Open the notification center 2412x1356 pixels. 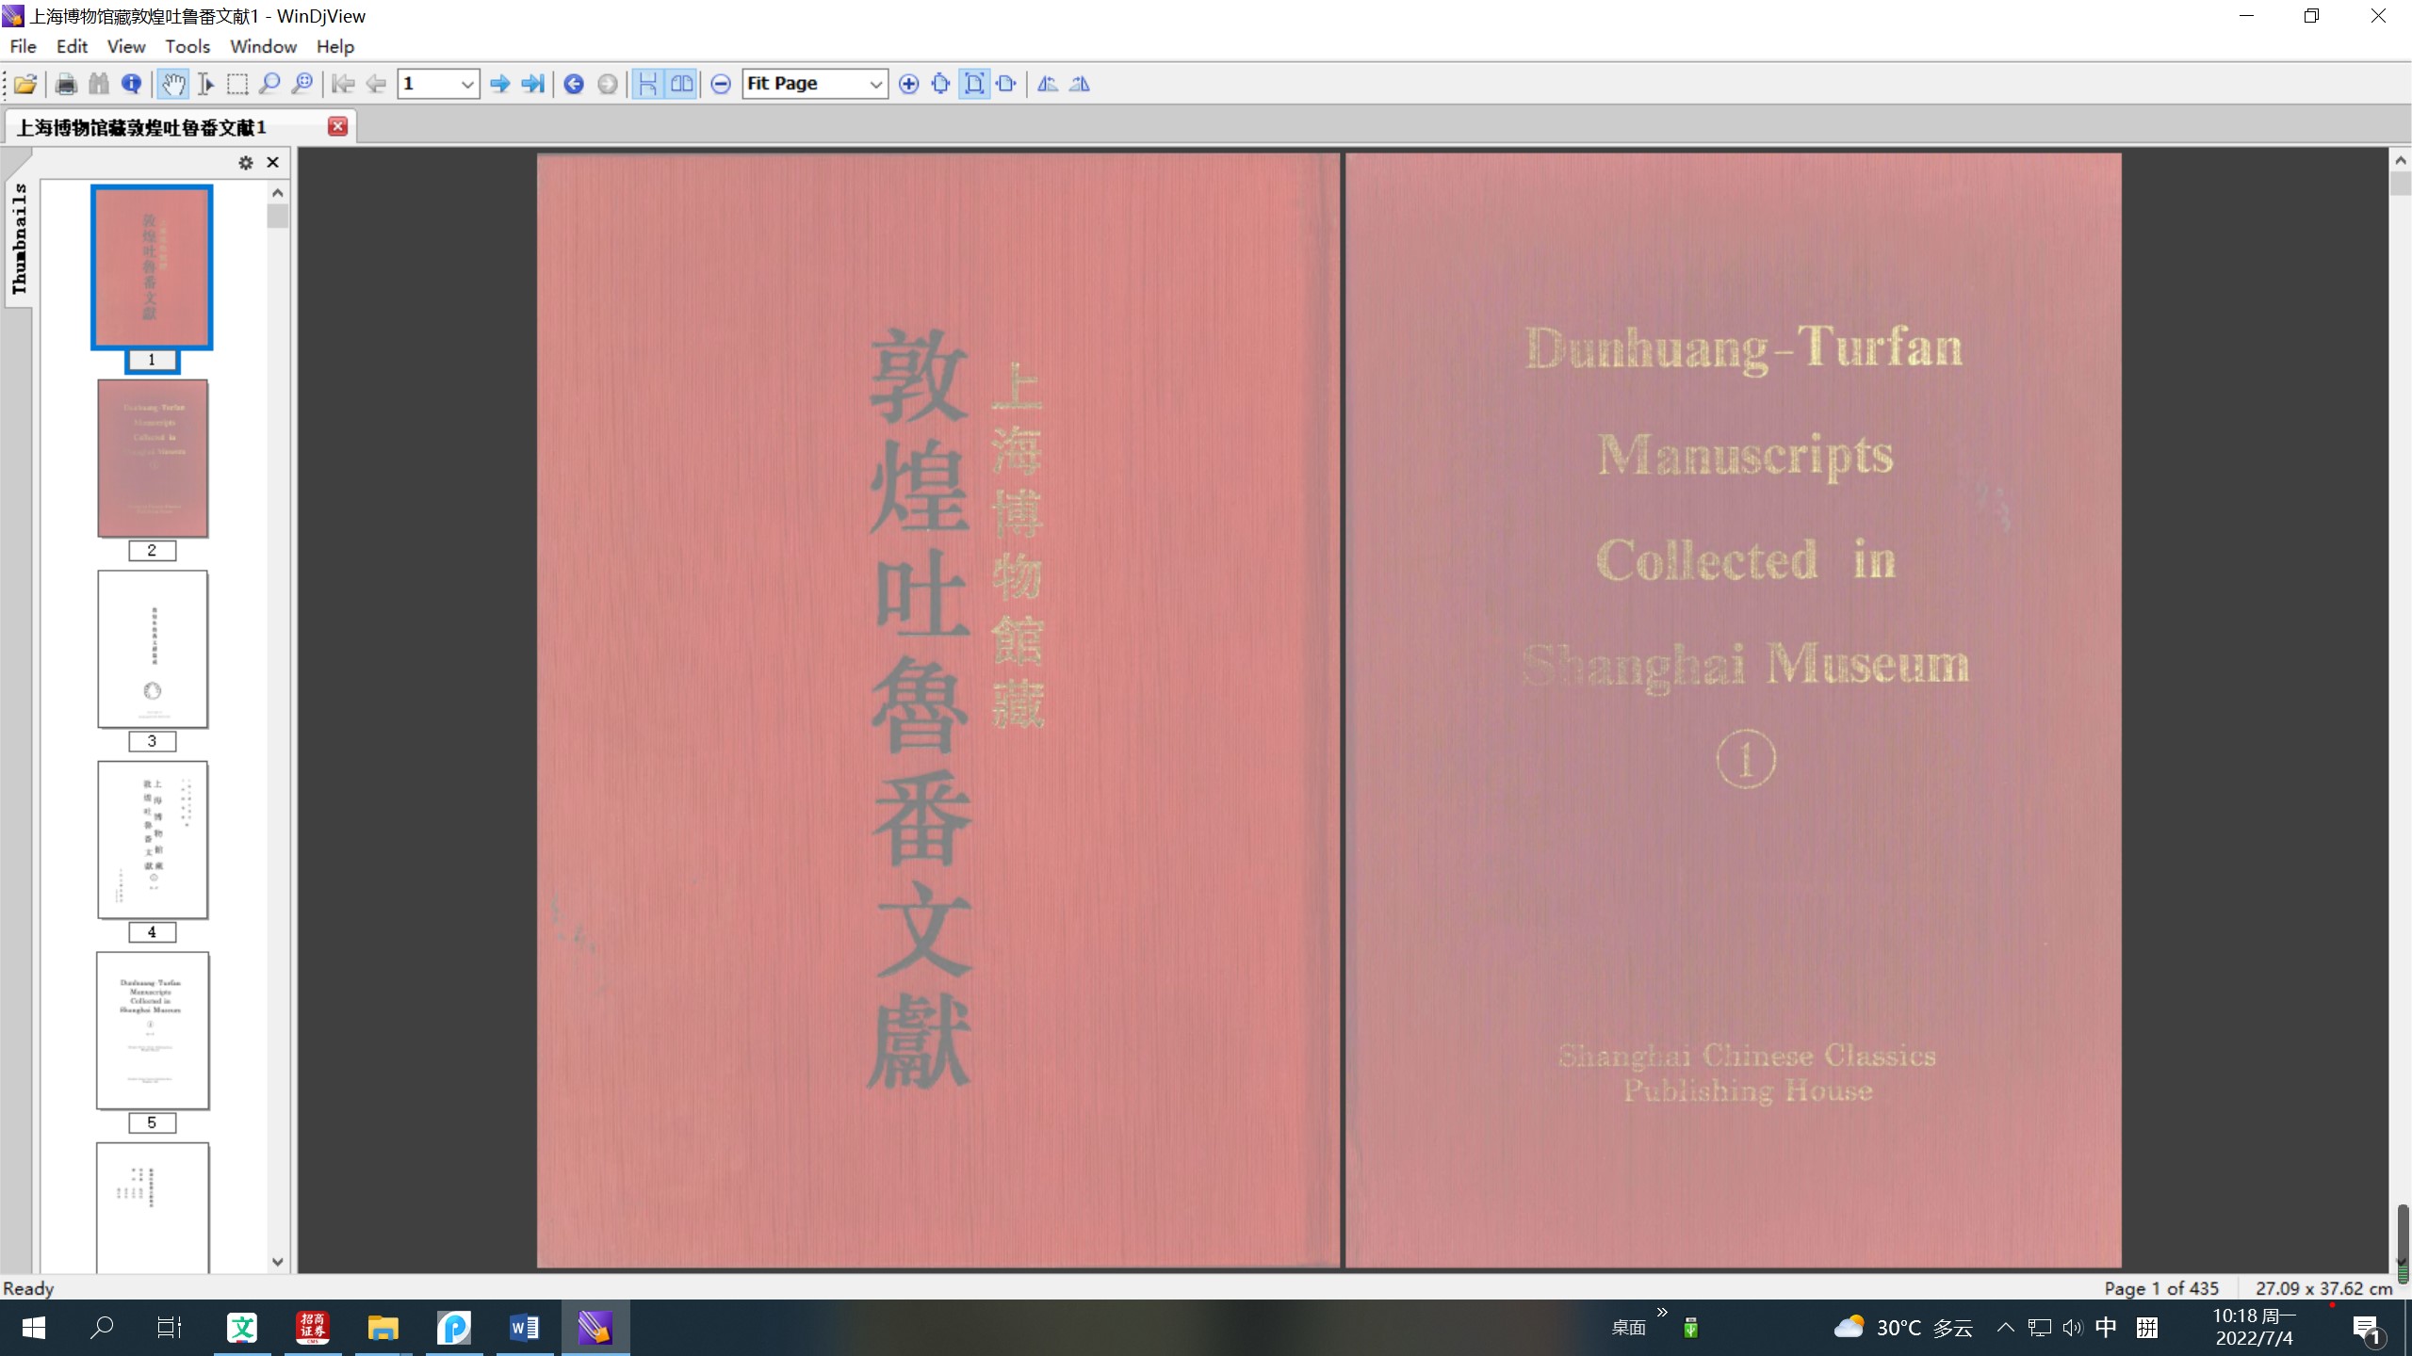coord(2366,1329)
